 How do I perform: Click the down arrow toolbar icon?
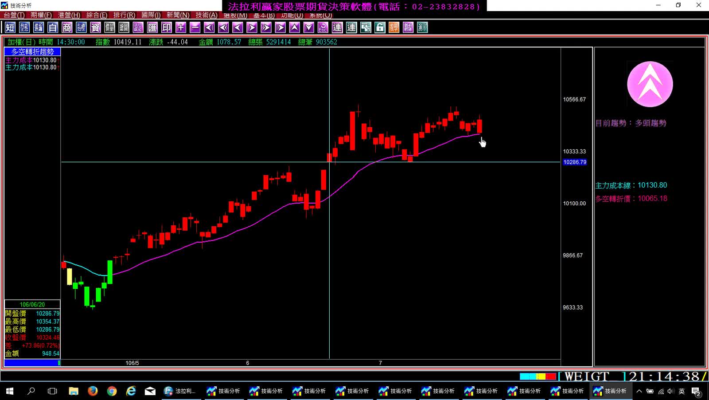click(x=309, y=27)
